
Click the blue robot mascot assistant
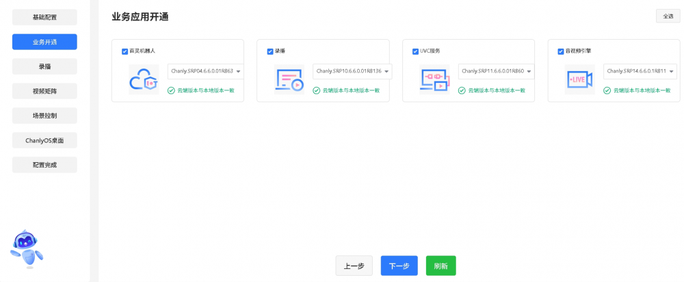pos(27,249)
